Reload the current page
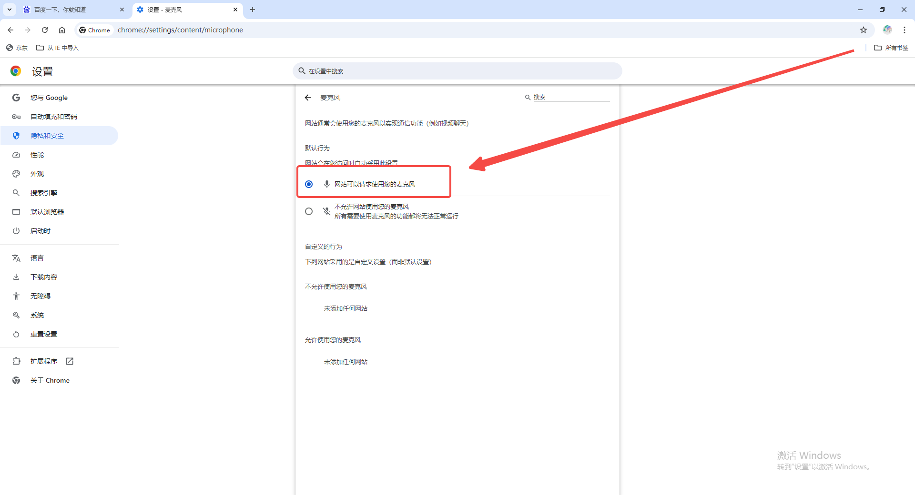 tap(45, 30)
